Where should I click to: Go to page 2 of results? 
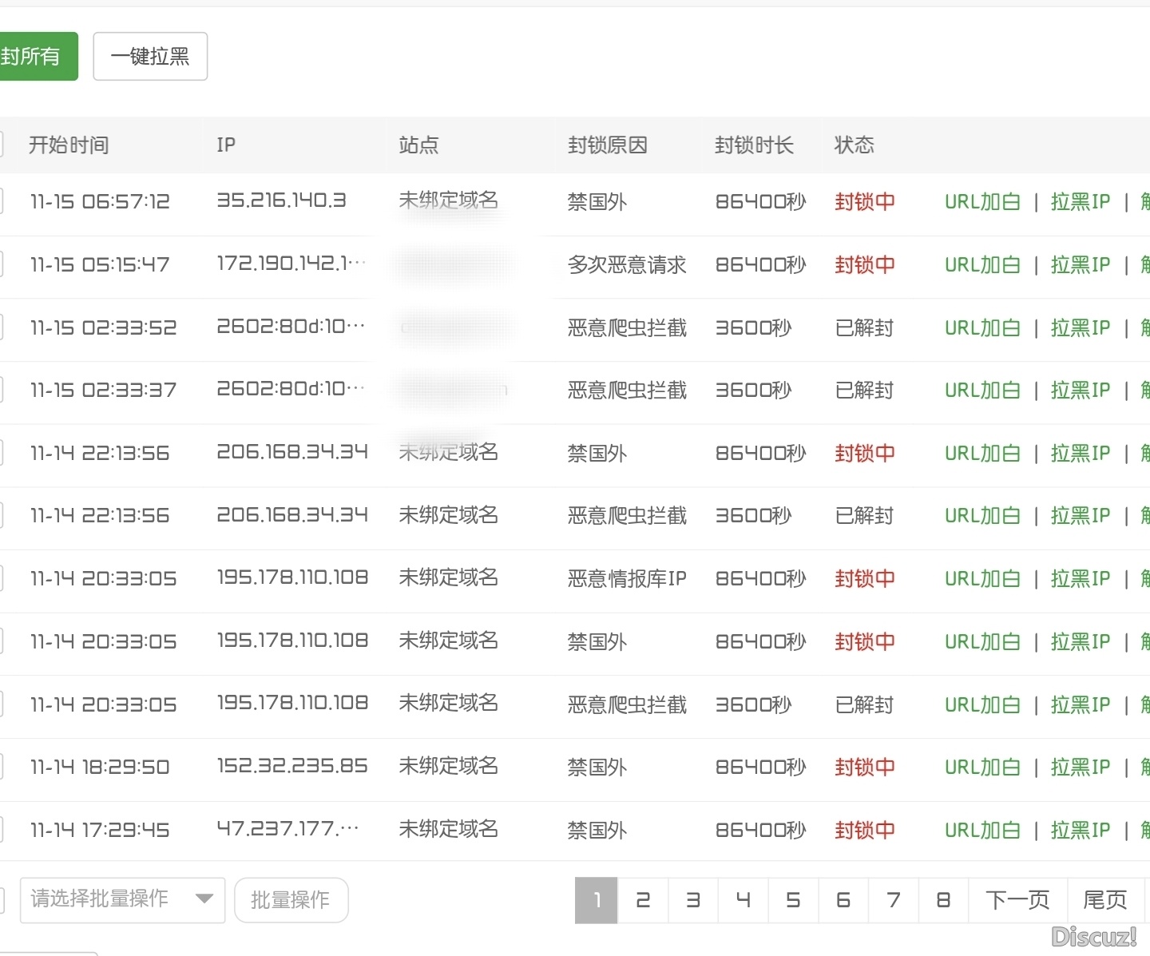click(x=643, y=900)
